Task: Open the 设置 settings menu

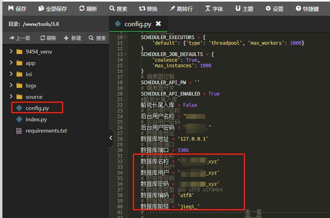Action: tap(274, 8)
